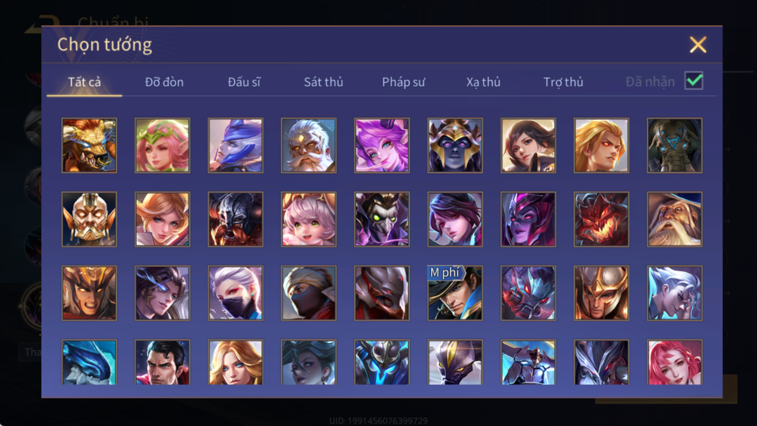
Task: Toggle the Đã nhận checkbox
Action: (694, 81)
